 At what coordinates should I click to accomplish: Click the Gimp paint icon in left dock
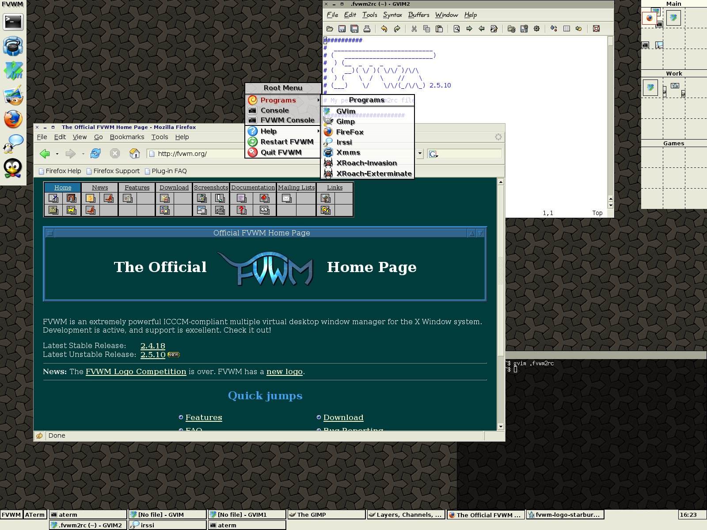click(x=13, y=95)
